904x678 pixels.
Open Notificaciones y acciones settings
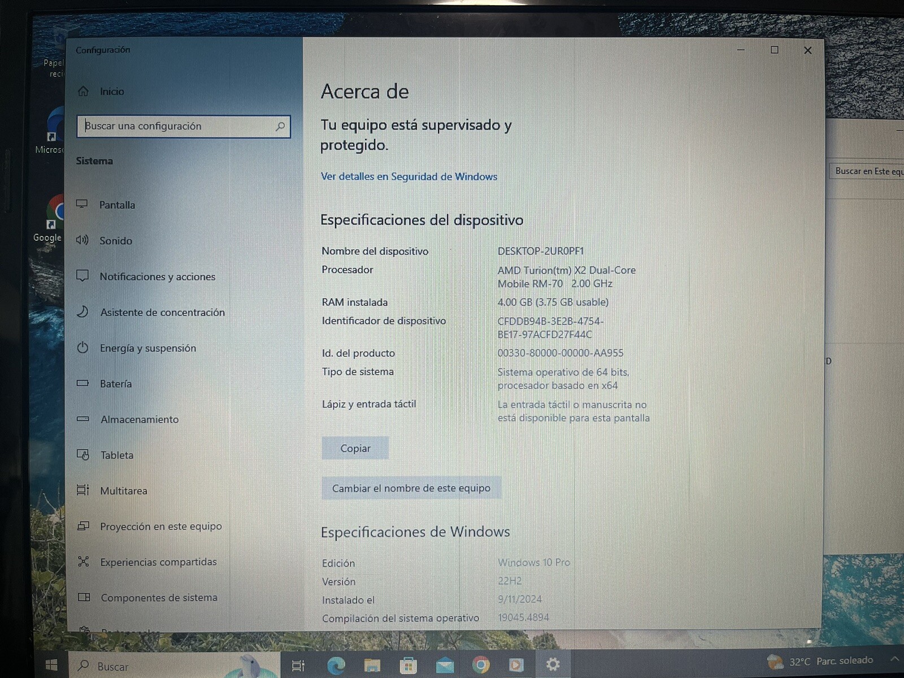tap(157, 277)
